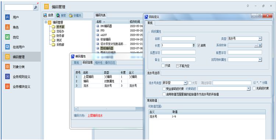276x140 pixels.
Task: Click the 1-9 value cell
Action: pyautogui.click(x=218, y=116)
